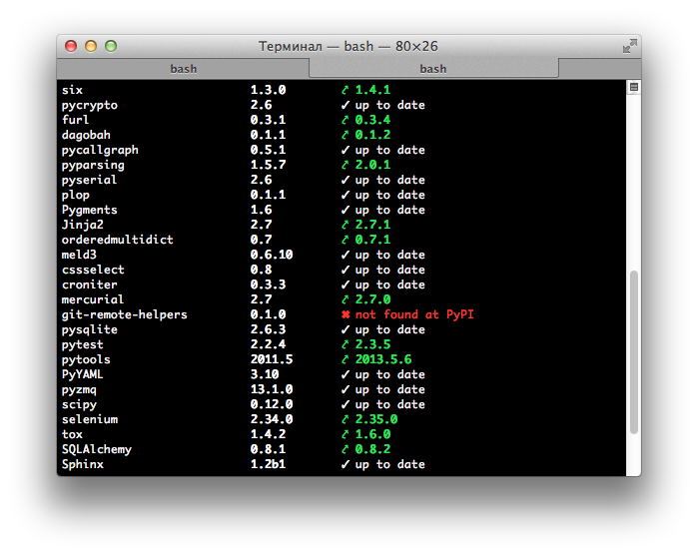Click green version '0.8.2' for SQLAlchemy
698x555 pixels.
372,449
